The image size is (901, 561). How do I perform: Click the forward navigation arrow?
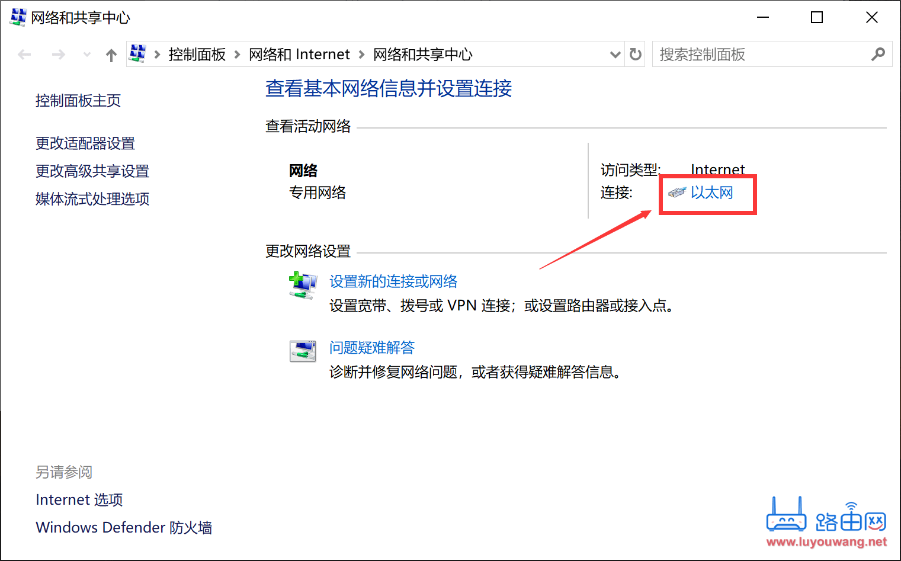pos(59,54)
